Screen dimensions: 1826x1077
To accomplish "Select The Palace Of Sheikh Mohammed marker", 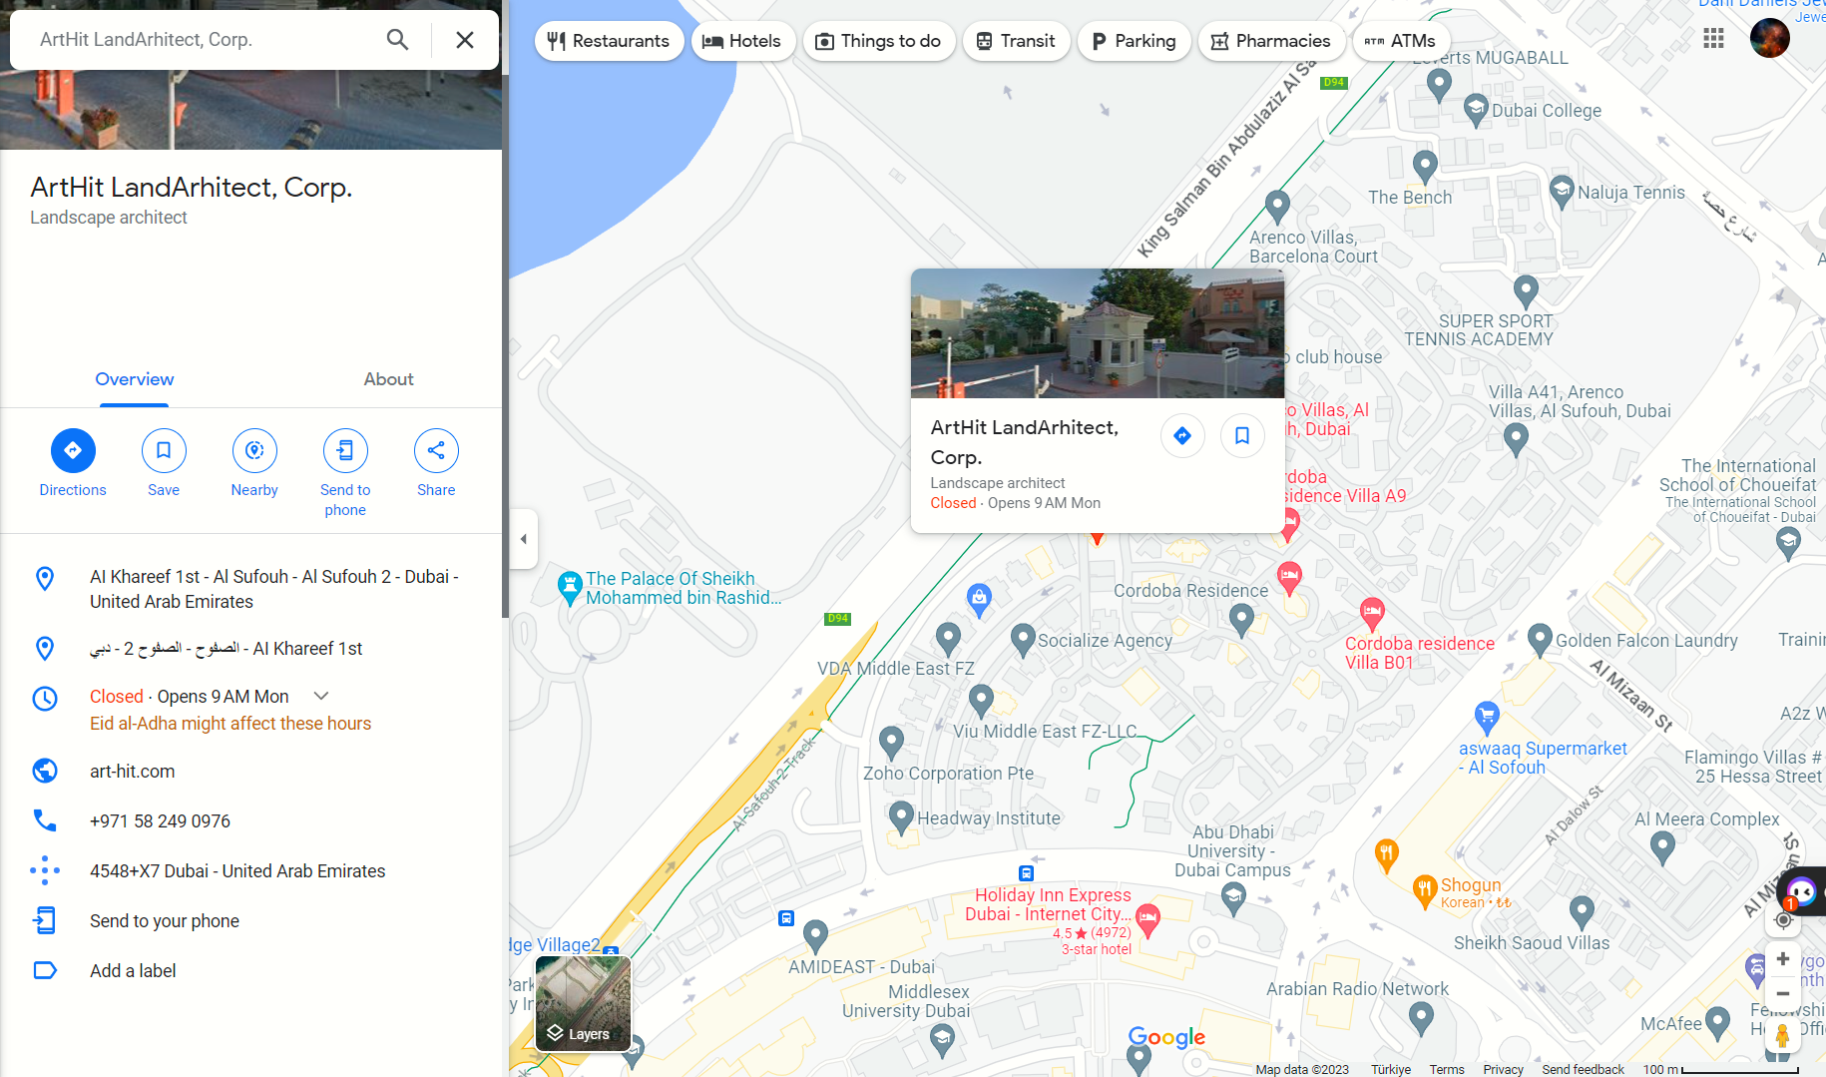I will pos(570,588).
